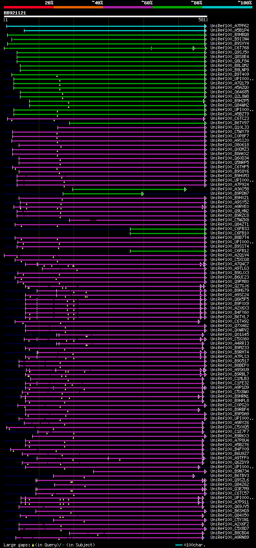
Task: Click the short green bar for UniRef100_A3AI58
Action: point(129,189)
